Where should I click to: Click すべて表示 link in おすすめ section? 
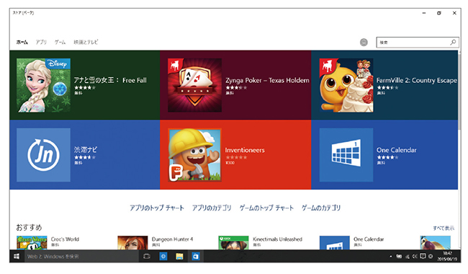point(444,228)
